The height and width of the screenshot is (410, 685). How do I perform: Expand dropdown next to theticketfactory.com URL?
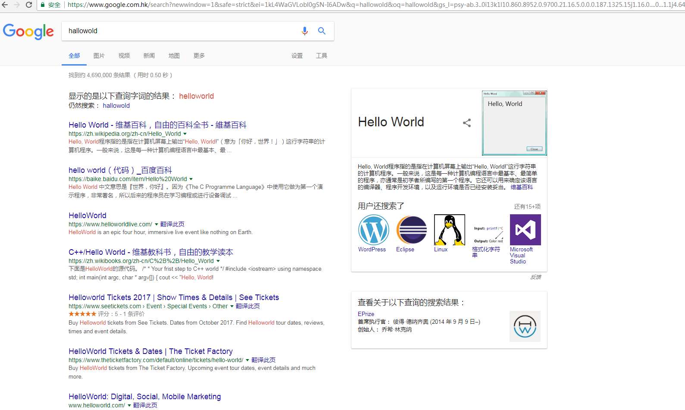247,360
